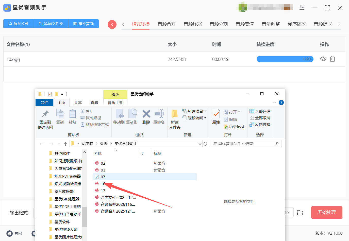This screenshot has height=241, width=349.
Task: Click the 重命名 icon
Action: pos(159,114)
